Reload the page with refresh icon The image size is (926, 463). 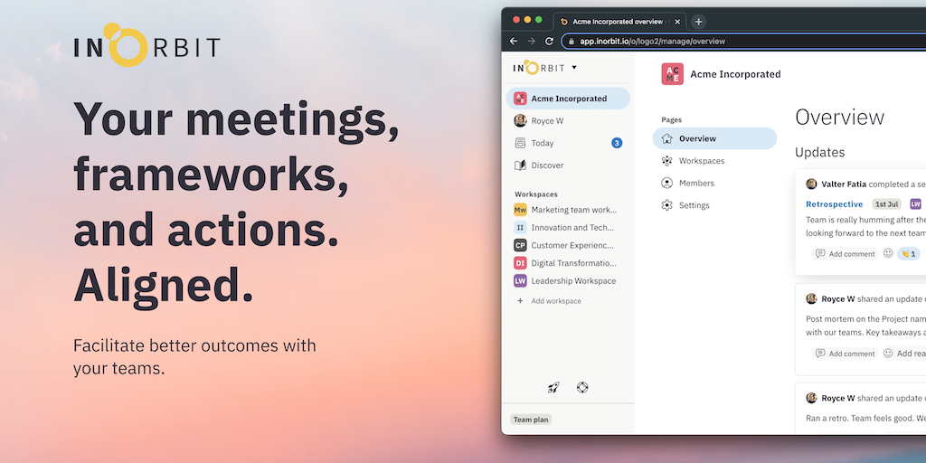click(x=549, y=42)
